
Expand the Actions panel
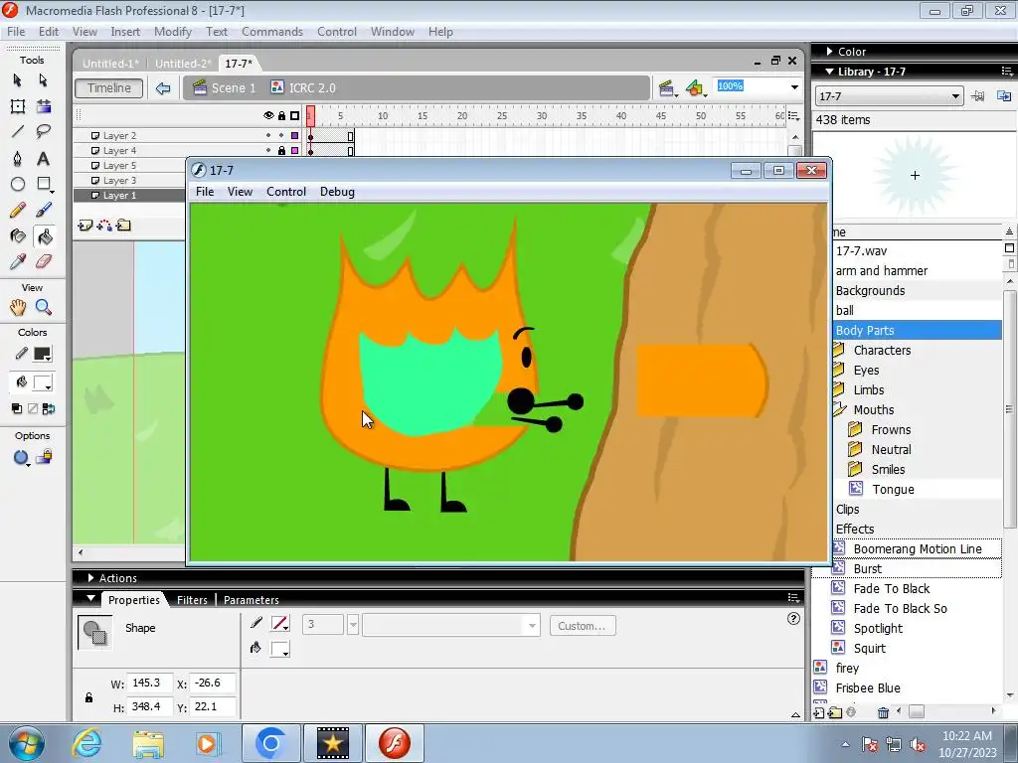coord(90,577)
